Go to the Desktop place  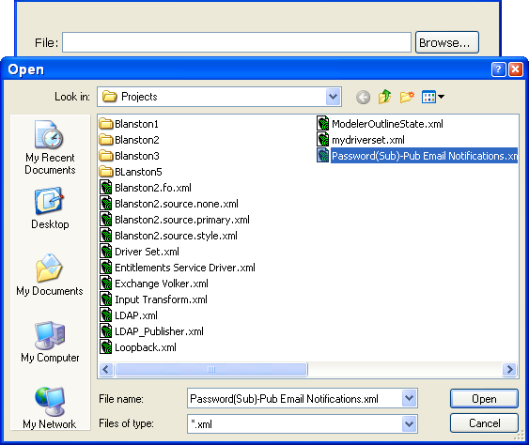coord(50,208)
